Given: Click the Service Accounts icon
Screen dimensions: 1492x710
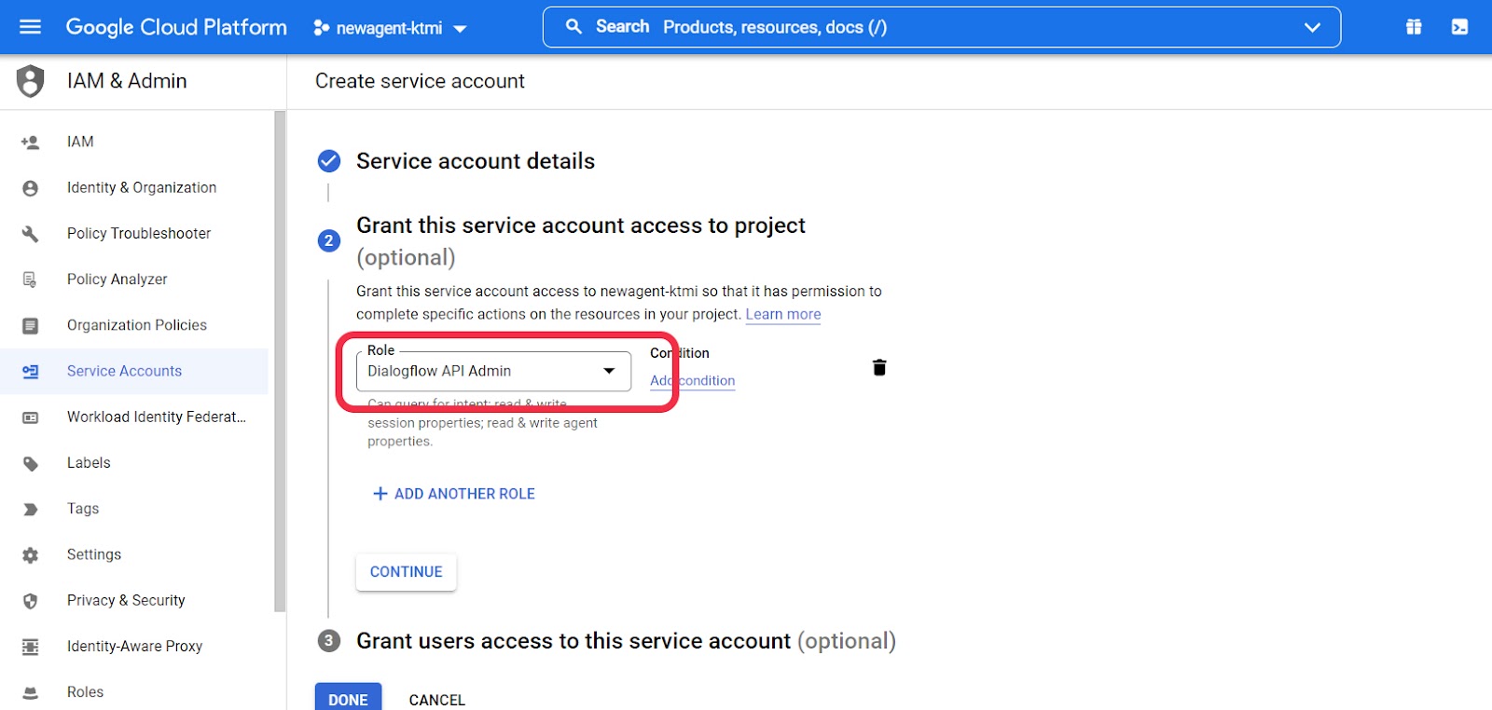Looking at the screenshot, I should point(30,371).
